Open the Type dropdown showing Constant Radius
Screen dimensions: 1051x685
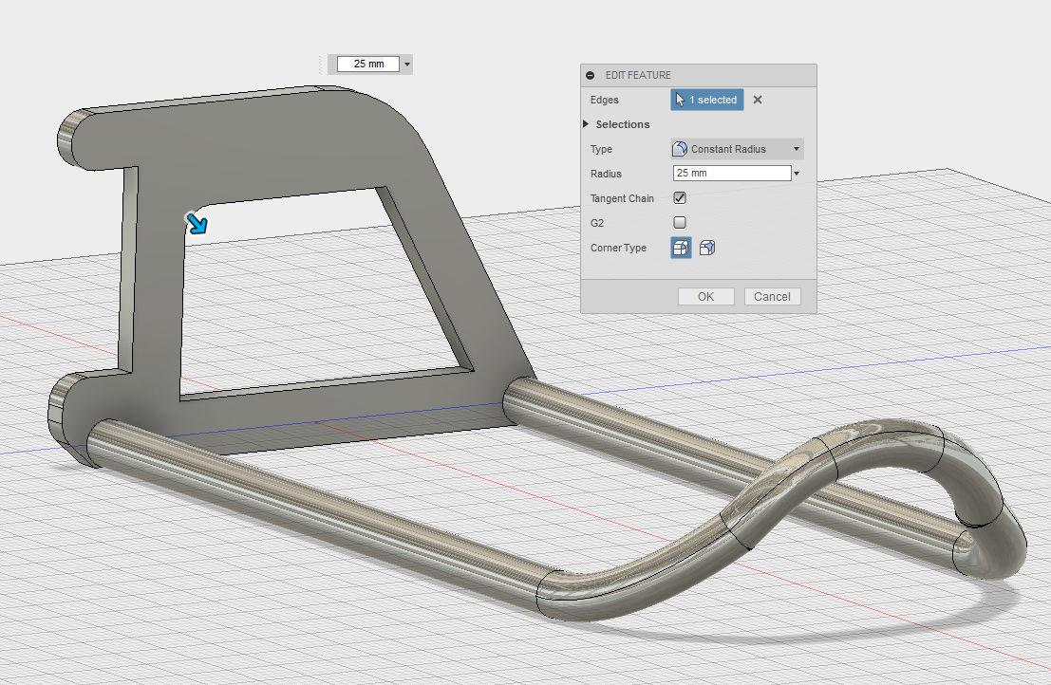pos(737,149)
